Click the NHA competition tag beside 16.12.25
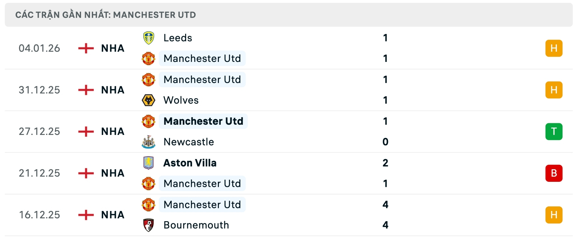 (x=113, y=215)
